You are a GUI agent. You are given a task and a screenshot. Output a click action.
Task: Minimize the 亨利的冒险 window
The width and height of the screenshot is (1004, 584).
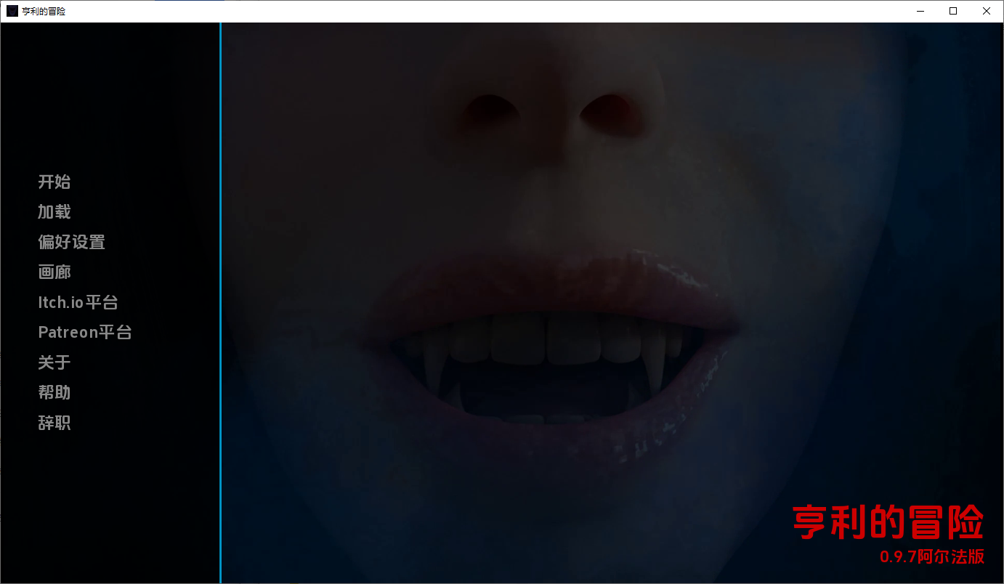tap(920, 11)
